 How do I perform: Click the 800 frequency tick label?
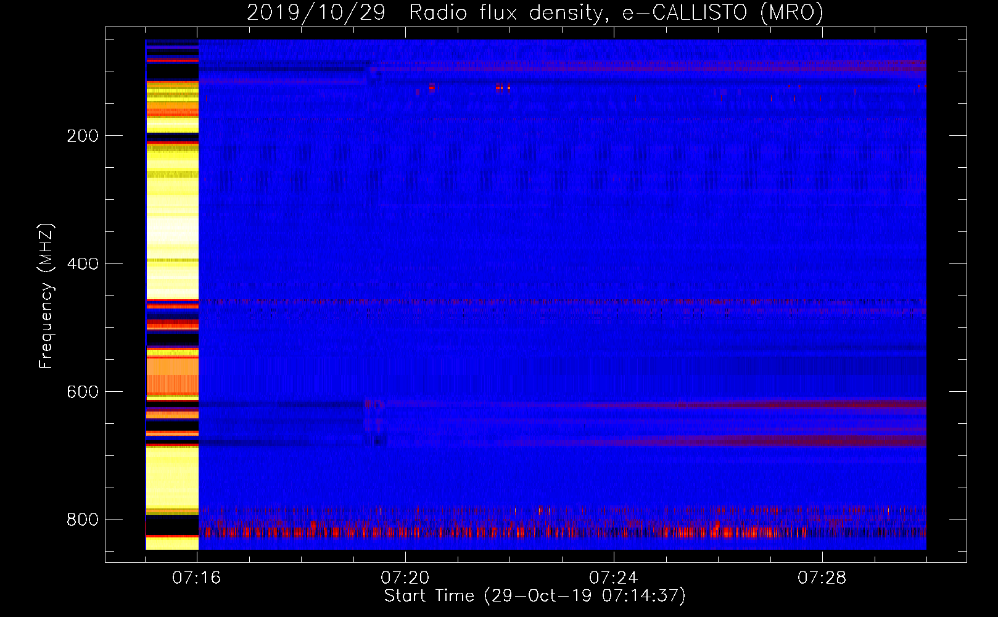(x=82, y=520)
